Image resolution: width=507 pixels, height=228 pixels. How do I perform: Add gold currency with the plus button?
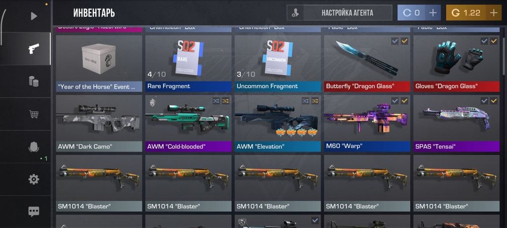493,13
